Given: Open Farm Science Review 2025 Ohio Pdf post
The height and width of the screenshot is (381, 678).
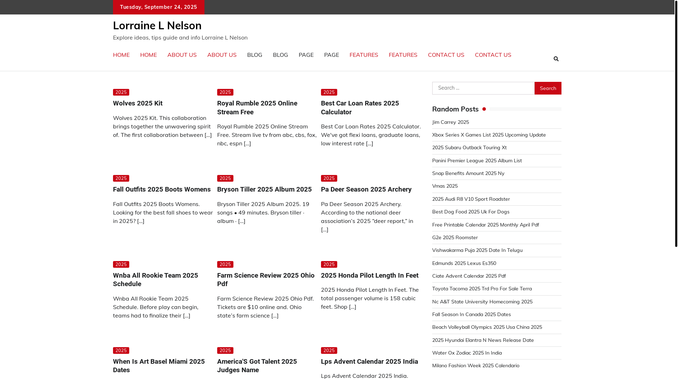Looking at the screenshot, I should pos(266,280).
